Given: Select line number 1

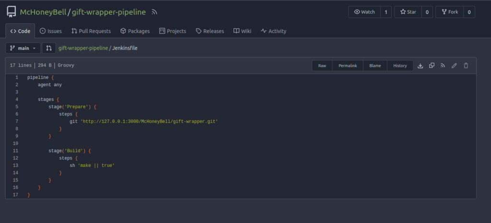Looking at the screenshot, I should [x=17, y=78].
